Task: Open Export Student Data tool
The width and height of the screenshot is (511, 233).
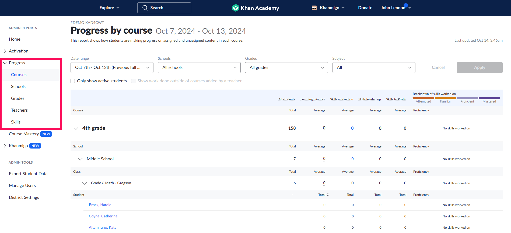Action: pos(28,174)
